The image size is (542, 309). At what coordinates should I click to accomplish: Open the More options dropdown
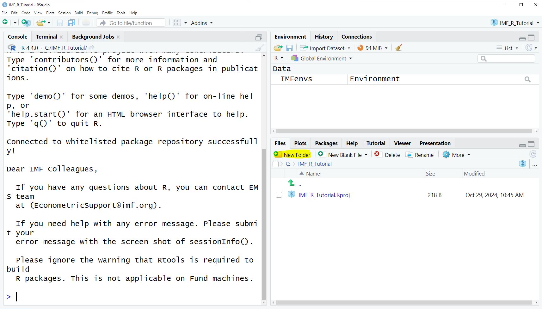pyautogui.click(x=456, y=155)
